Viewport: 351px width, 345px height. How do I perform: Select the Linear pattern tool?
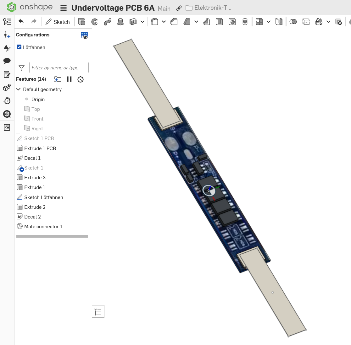[259, 22]
